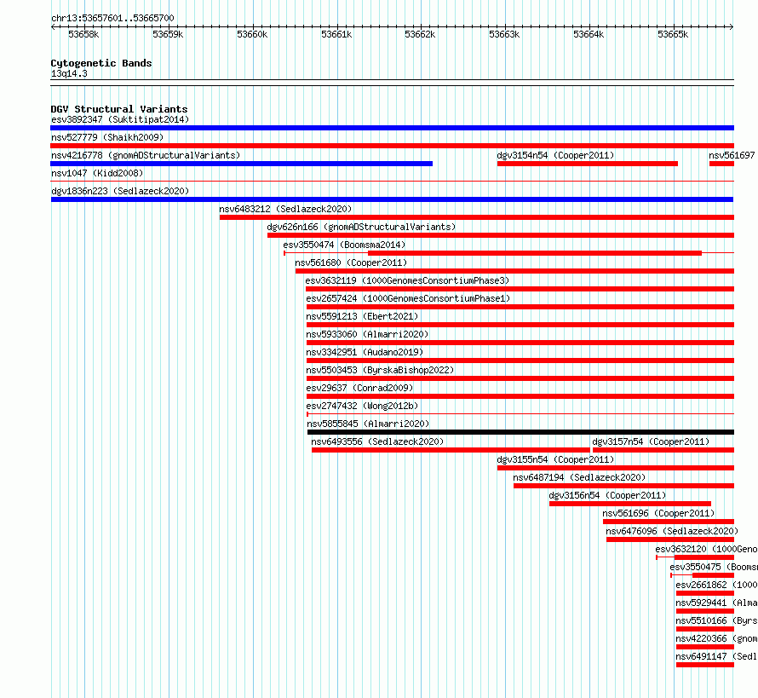Screen dimensions: 758x698
Task: Click the DGV Structural Variants track title
Action: 119,109
